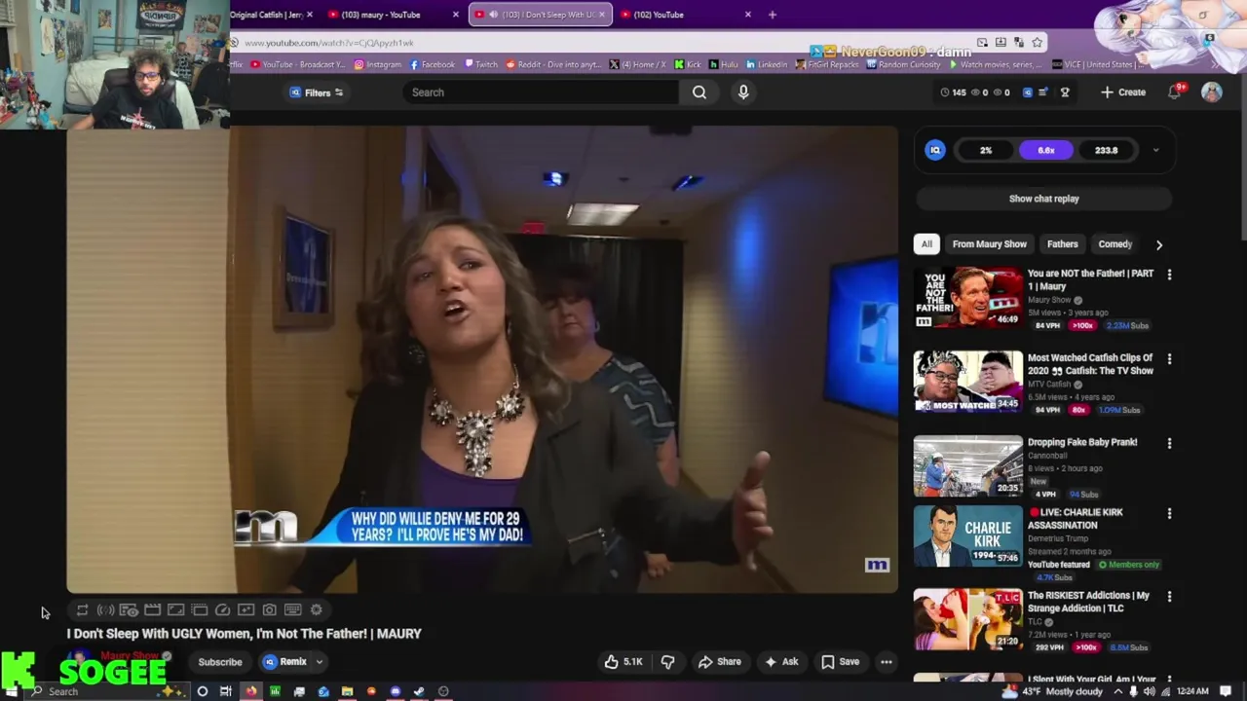Close the '(102) YouTube' tab

[x=748, y=15]
